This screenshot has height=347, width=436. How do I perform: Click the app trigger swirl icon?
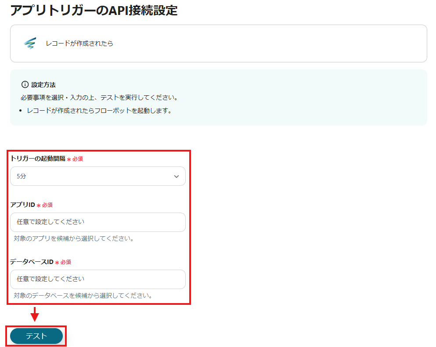31,43
